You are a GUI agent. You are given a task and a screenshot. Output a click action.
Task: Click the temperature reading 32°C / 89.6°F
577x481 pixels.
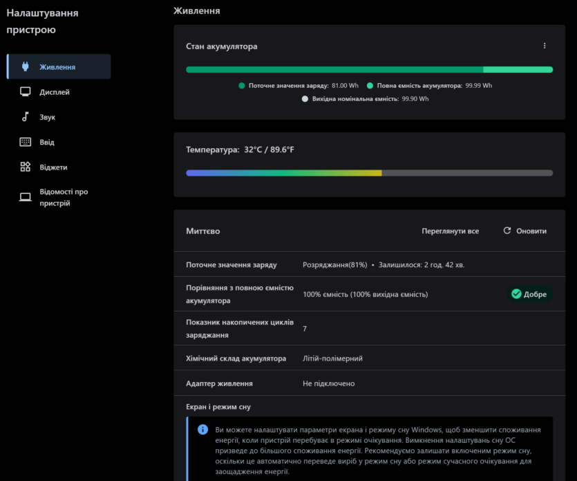[x=269, y=149]
